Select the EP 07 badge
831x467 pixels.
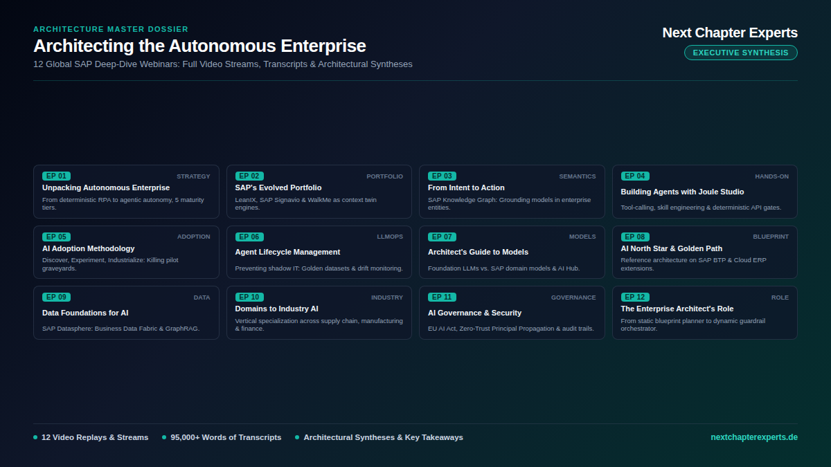(x=442, y=237)
